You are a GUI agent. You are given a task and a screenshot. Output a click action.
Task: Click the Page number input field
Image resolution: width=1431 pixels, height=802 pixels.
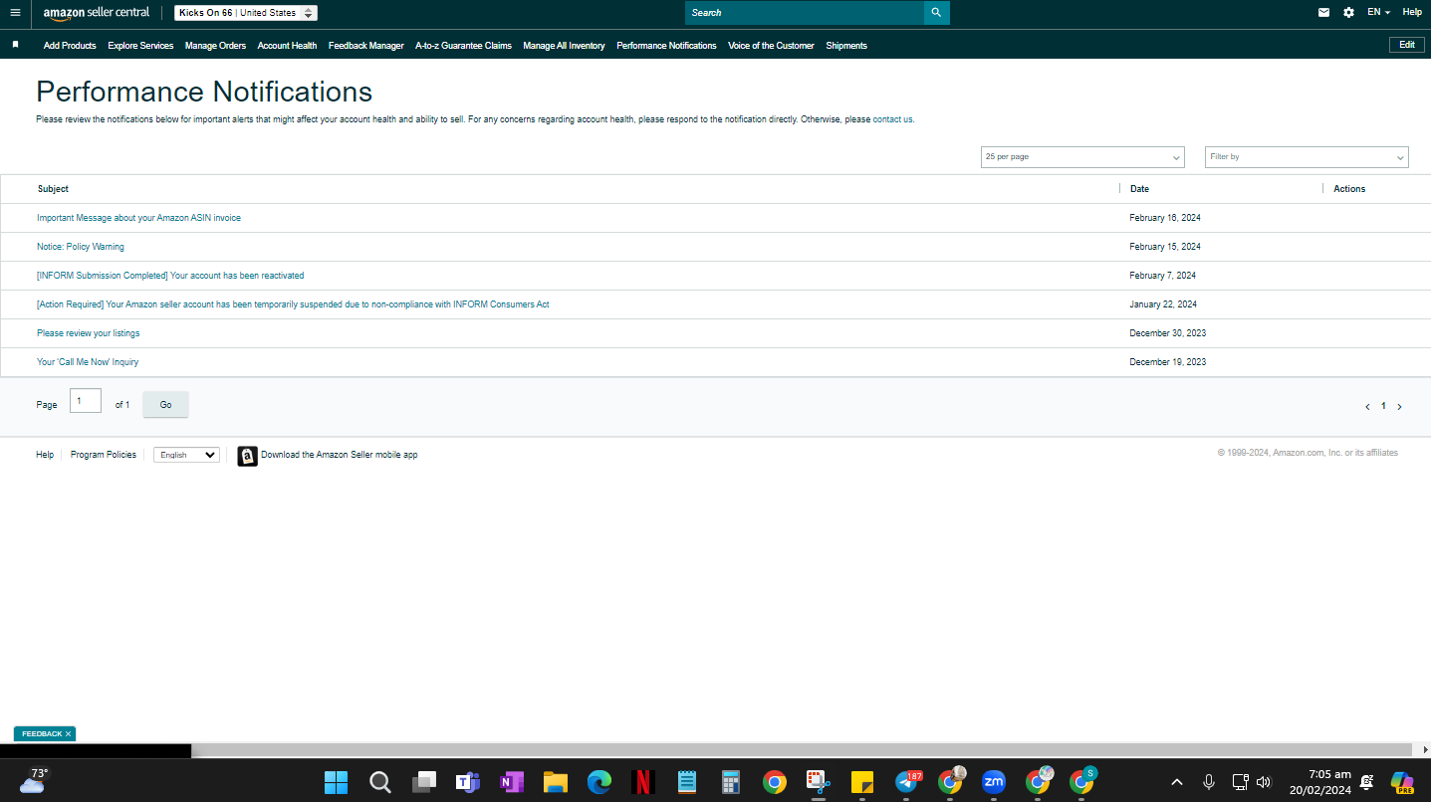click(x=86, y=401)
